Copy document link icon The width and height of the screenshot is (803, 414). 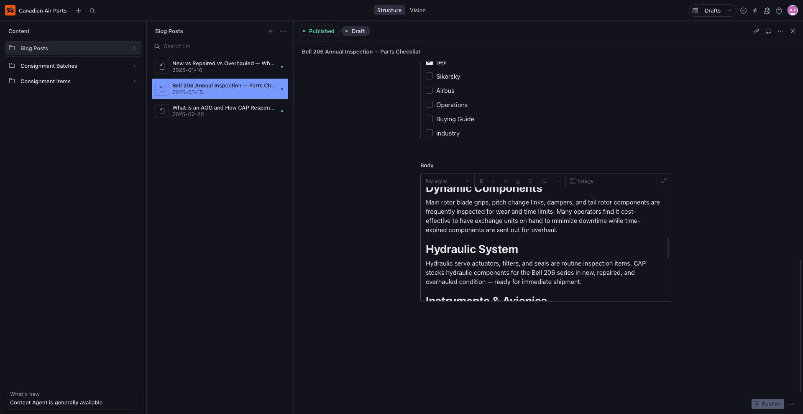click(756, 31)
